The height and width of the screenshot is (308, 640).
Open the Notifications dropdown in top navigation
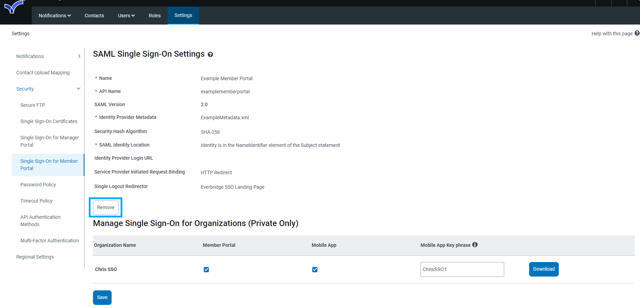point(55,16)
